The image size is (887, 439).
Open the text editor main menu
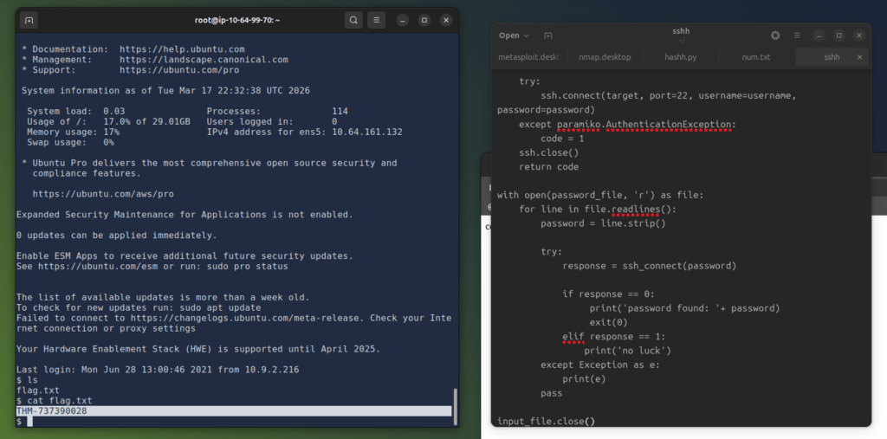coord(797,36)
